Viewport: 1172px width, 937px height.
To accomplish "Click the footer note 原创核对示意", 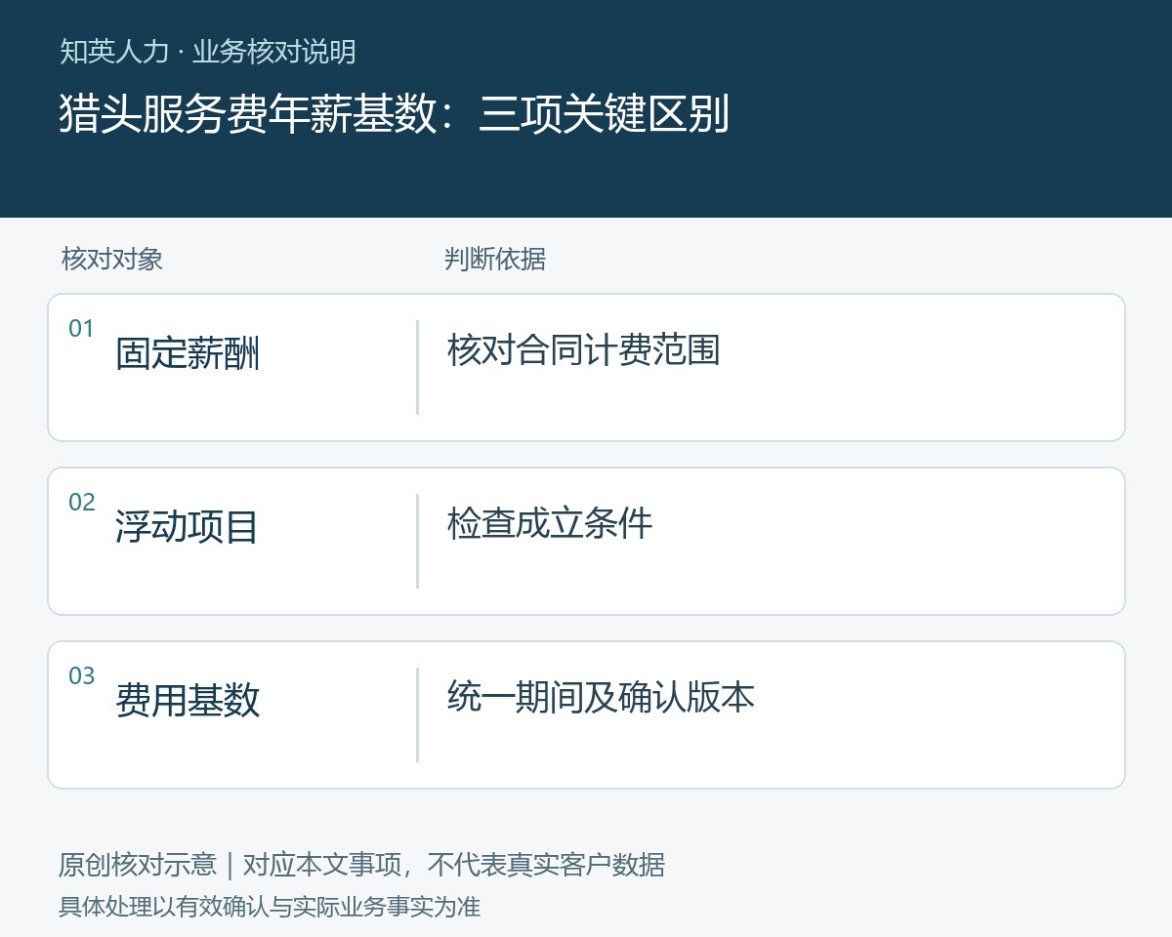I will 138,865.
